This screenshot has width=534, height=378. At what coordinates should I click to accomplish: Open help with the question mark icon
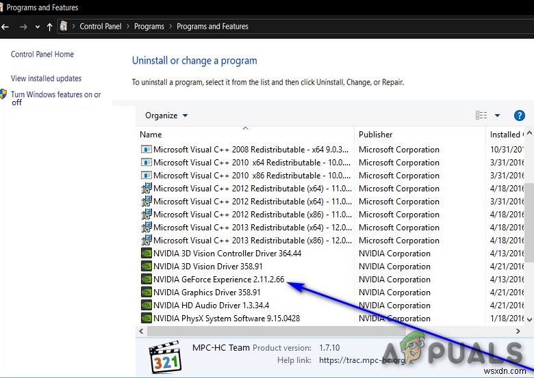(x=519, y=116)
